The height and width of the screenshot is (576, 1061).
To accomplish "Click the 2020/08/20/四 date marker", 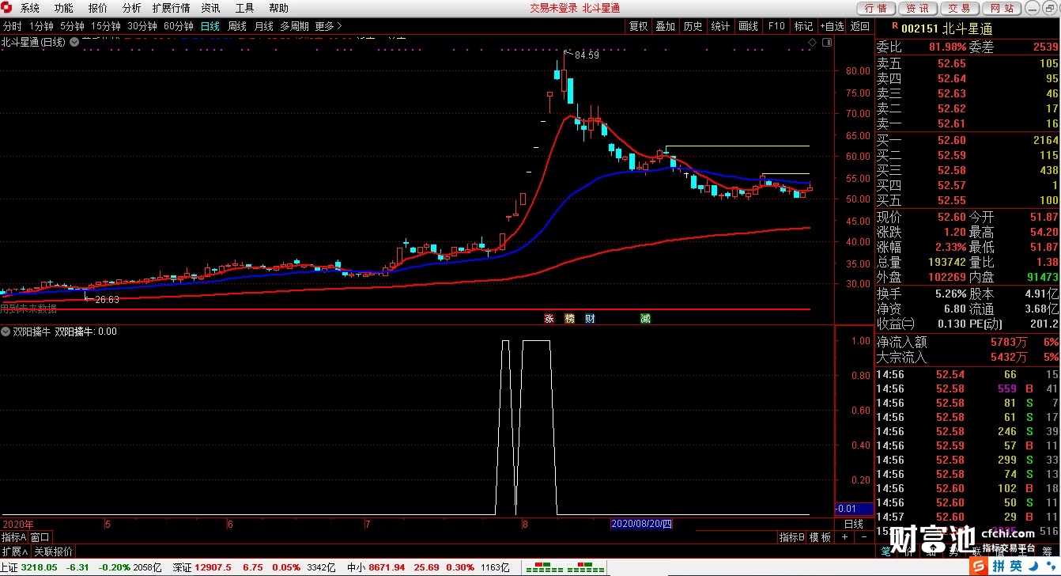I will (641, 524).
